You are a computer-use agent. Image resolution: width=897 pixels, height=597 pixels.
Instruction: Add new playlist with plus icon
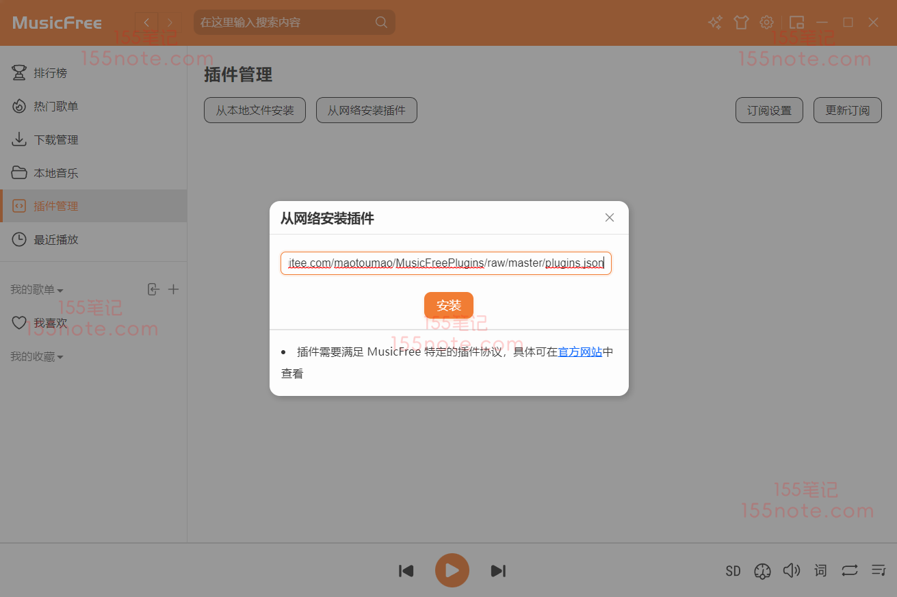(x=174, y=290)
